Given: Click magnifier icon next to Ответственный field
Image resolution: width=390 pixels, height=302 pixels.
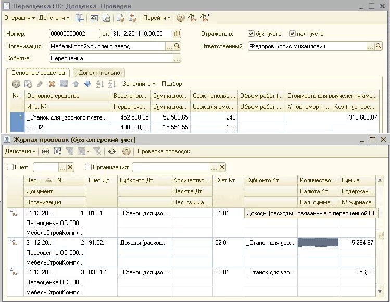Looking at the screenshot, I should point(379,46).
